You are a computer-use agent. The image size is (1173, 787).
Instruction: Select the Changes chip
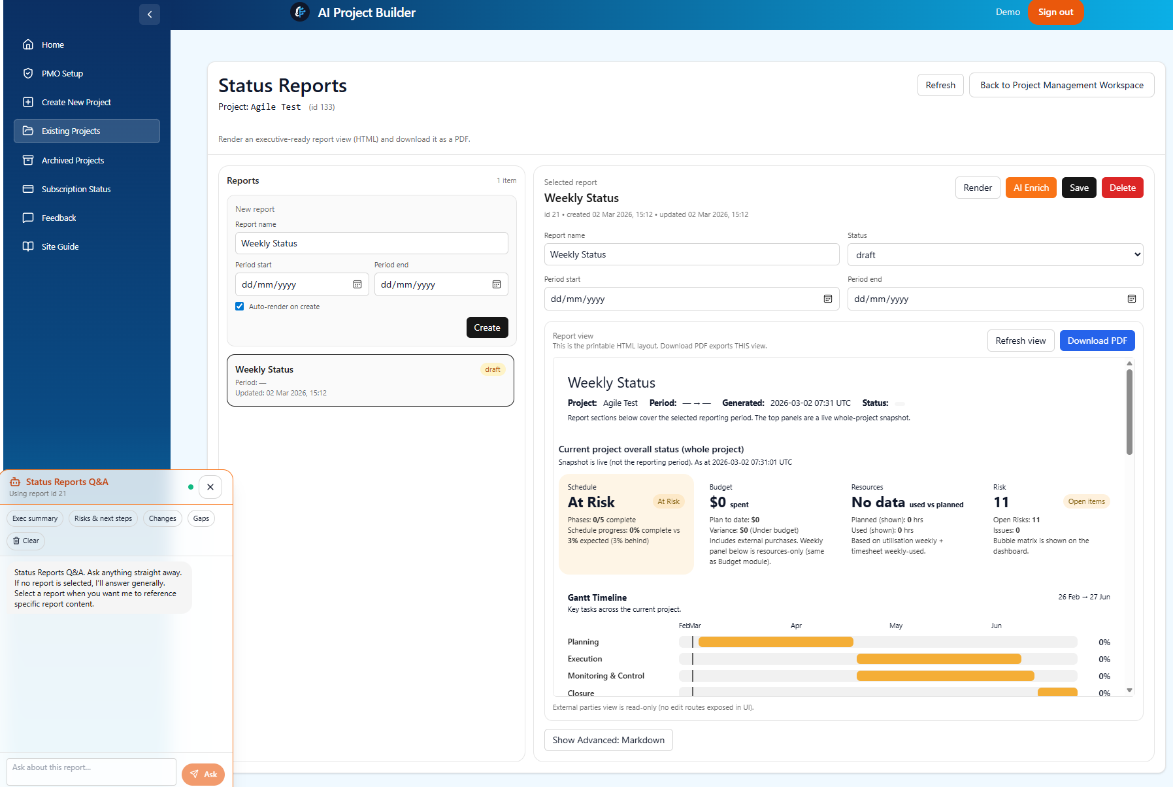(x=163, y=518)
